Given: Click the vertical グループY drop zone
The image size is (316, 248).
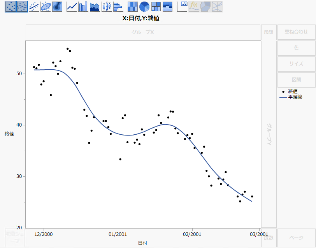Looking at the screenshot, I should (x=269, y=134).
